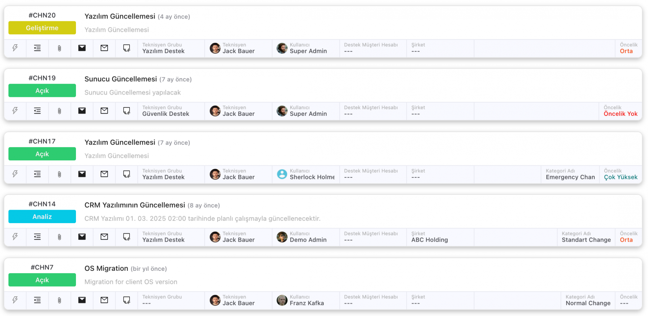Open the Standart Change category field
648x316 pixels.
586,240
